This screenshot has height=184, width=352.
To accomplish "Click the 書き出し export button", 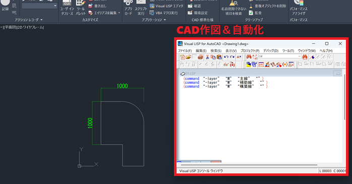I will pos(97,6).
